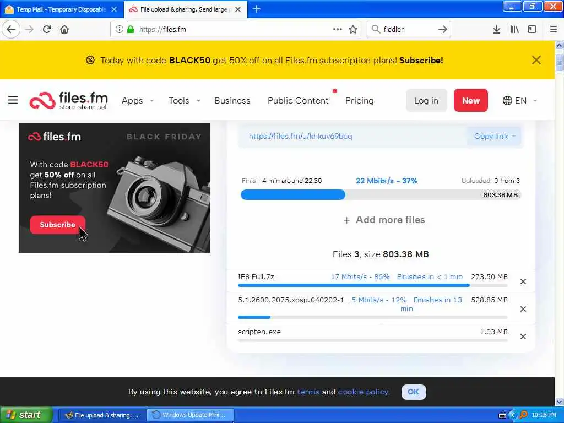
Task: Switch to the Temp Mail tab
Action: click(61, 9)
